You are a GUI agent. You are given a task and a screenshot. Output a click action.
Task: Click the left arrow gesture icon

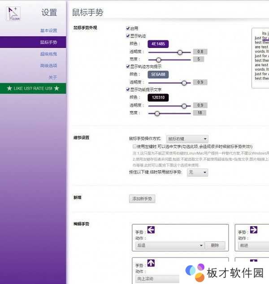tap(151, 230)
